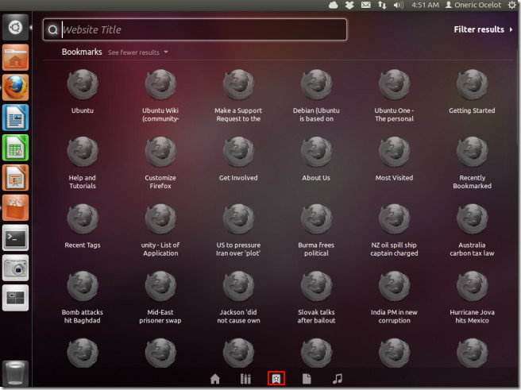Open LibreOffice Writer in the launcher

tap(15, 118)
